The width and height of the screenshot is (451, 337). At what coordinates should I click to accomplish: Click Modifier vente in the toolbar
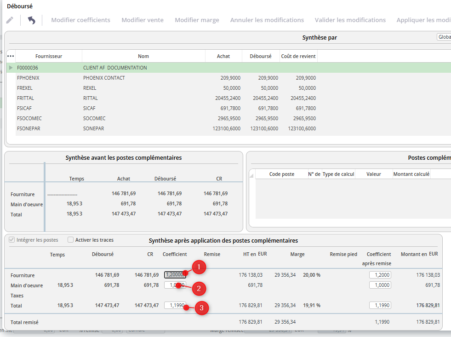(143, 20)
